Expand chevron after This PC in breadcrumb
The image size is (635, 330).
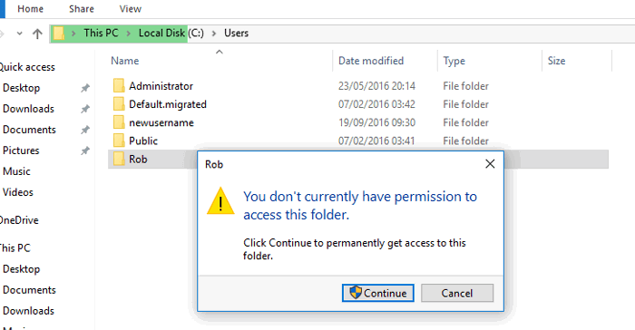[x=129, y=34]
